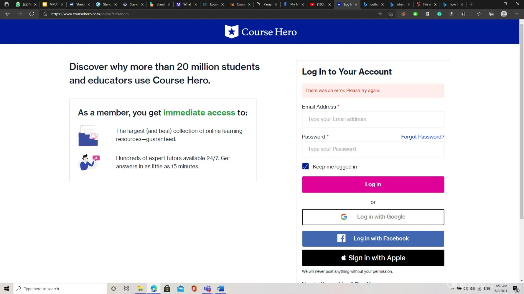The height and width of the screenshot is (294, 524).
Task: Add this page to favorites star icon
Action: click(x=390, y=14)
